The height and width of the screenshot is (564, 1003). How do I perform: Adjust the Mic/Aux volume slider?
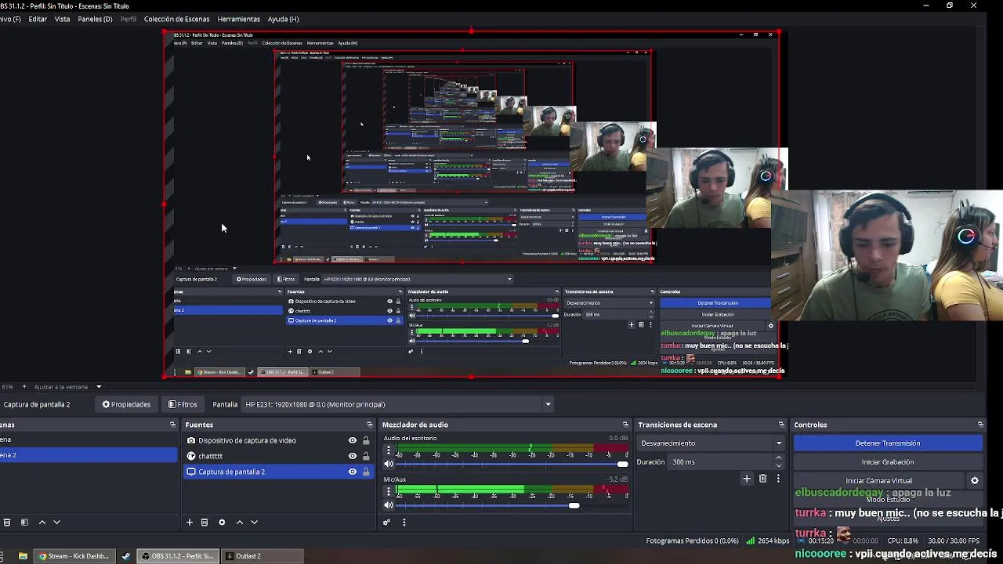point(512,505)
